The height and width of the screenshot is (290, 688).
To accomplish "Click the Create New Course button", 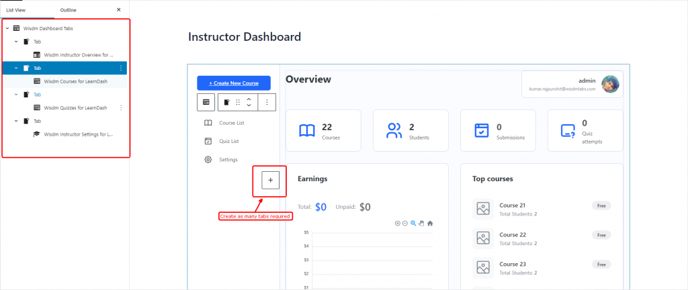I will pos(233,83).
